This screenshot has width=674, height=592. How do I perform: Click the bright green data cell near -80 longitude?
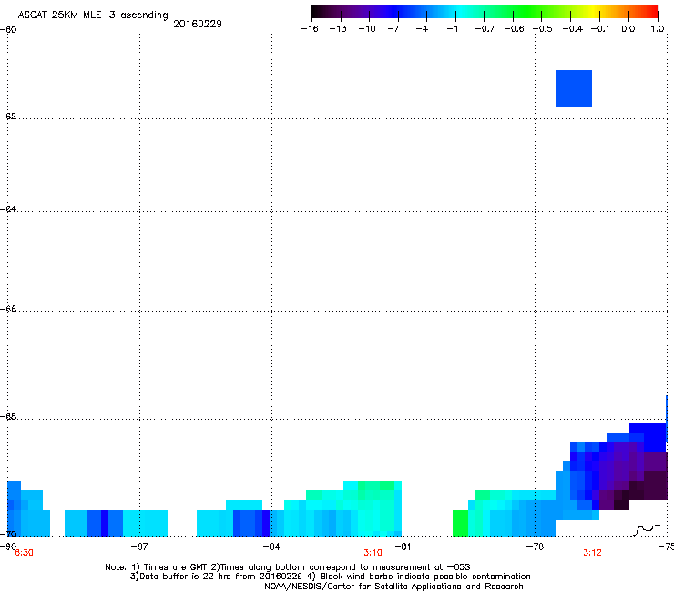tap(460, 523)
